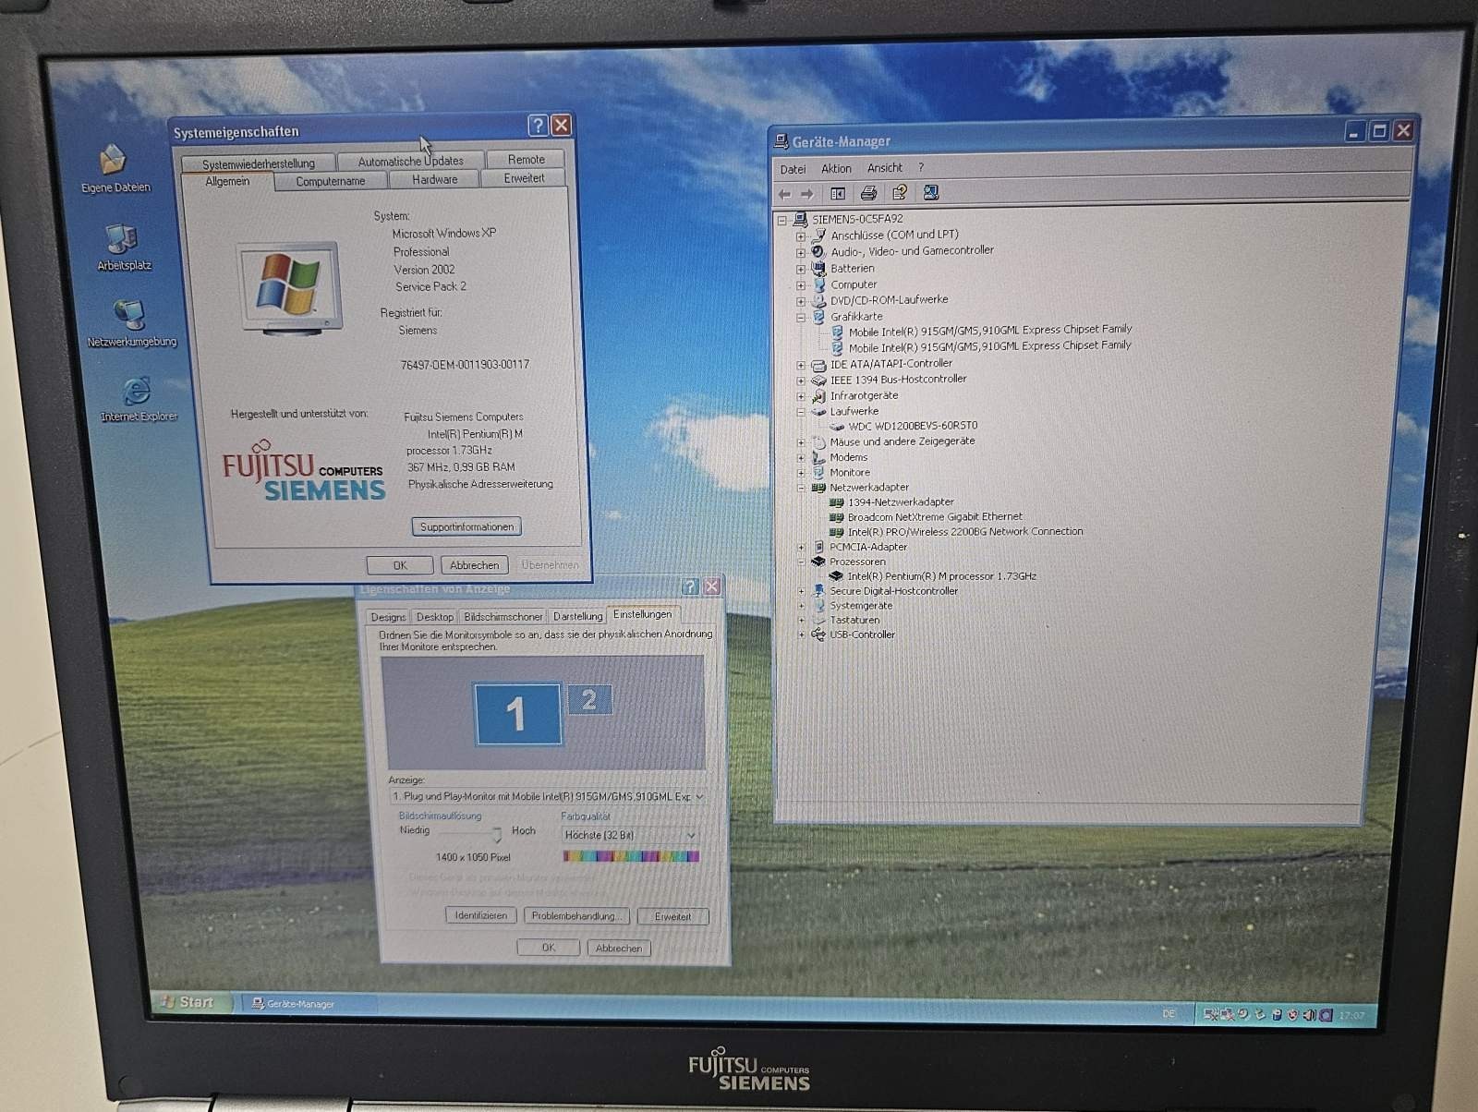Click the Batterien category icon

click(x=818, y=268)
